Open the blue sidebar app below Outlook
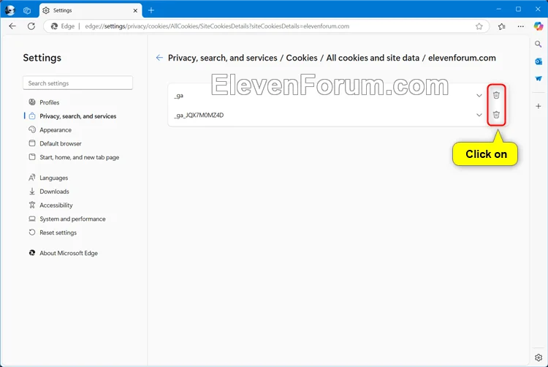This screenshot has width=548, height=367. [539, 79]
